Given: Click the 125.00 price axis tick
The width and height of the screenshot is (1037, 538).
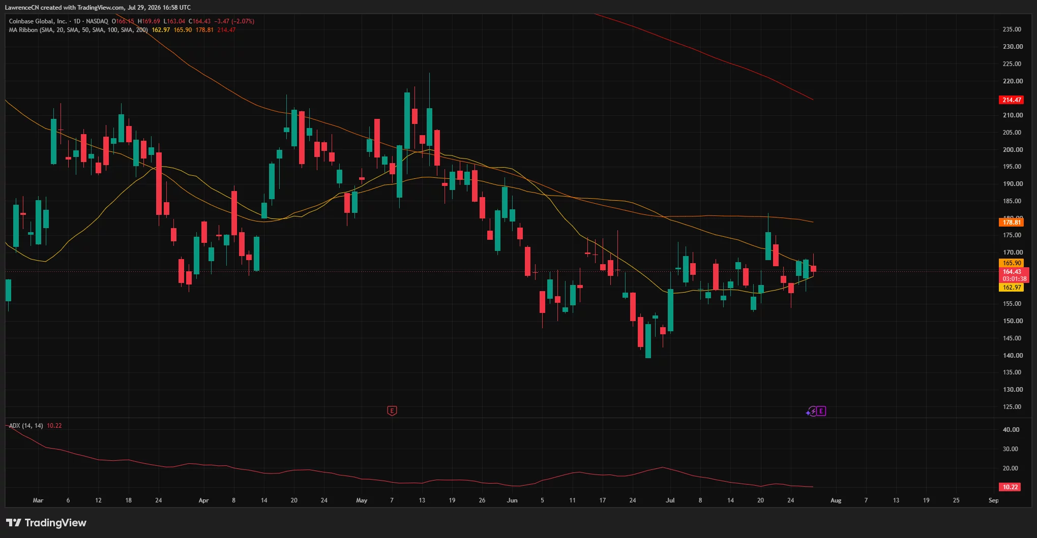Looking at the screenshot, I should (1012, 407).
